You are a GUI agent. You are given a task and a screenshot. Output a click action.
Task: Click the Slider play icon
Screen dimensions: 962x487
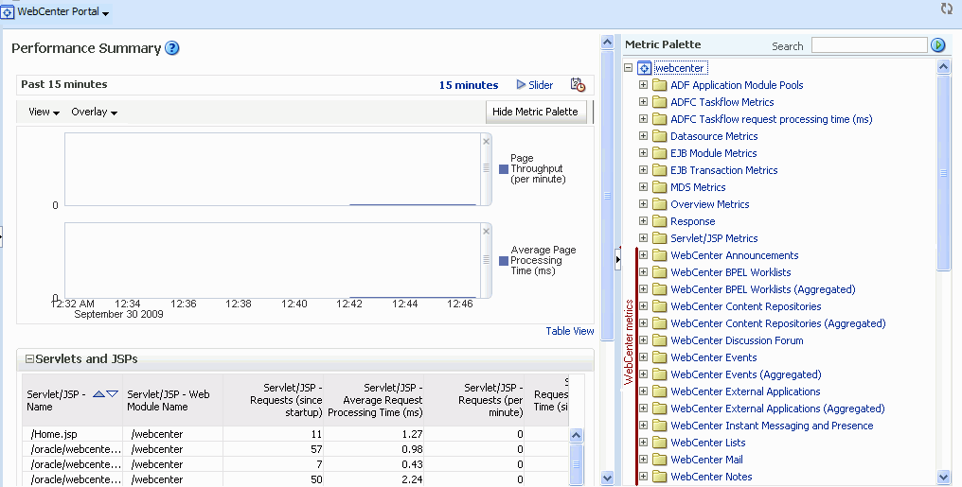point(521,84)
